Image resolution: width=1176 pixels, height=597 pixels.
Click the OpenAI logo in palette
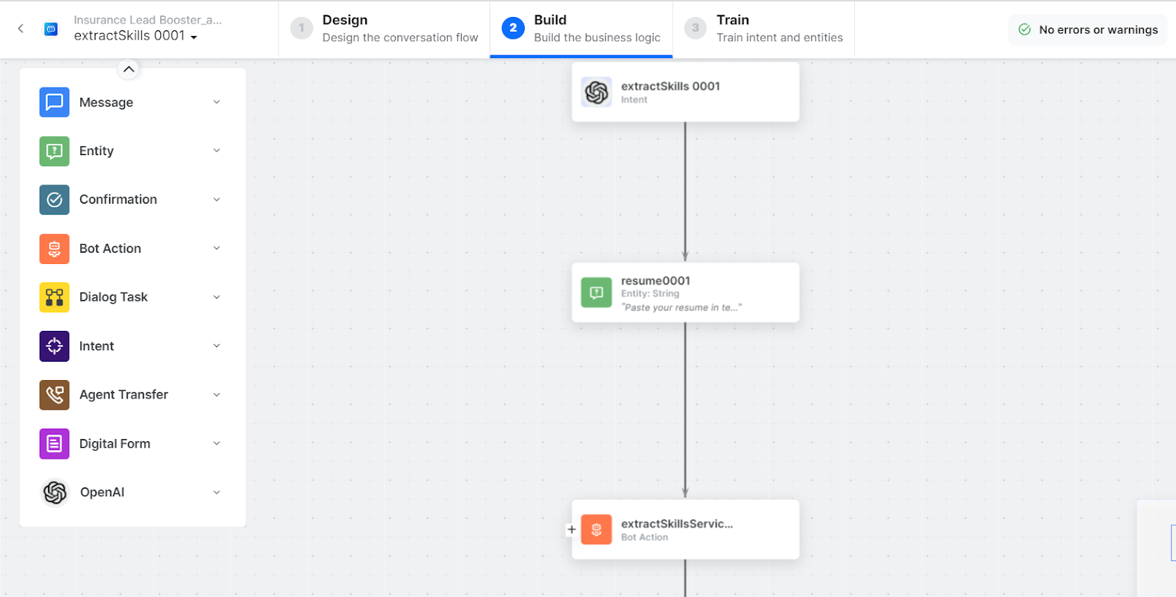pyautogui.click(x=54, y=493)
